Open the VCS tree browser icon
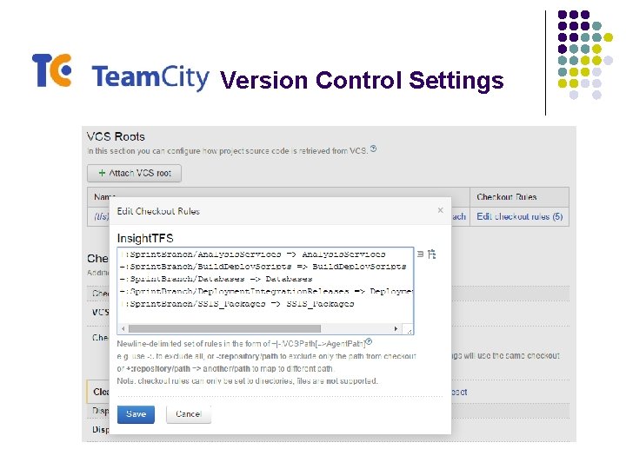 (431, 254)
